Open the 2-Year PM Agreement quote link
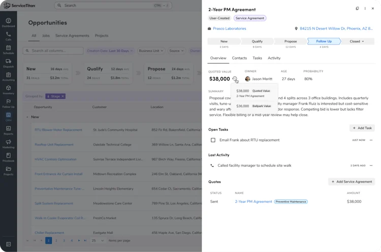Screen dimensions: 381x252 253,202
